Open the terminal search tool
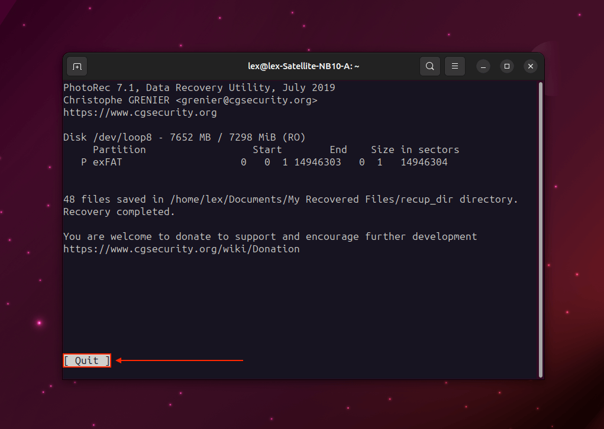 click(430, 66)
